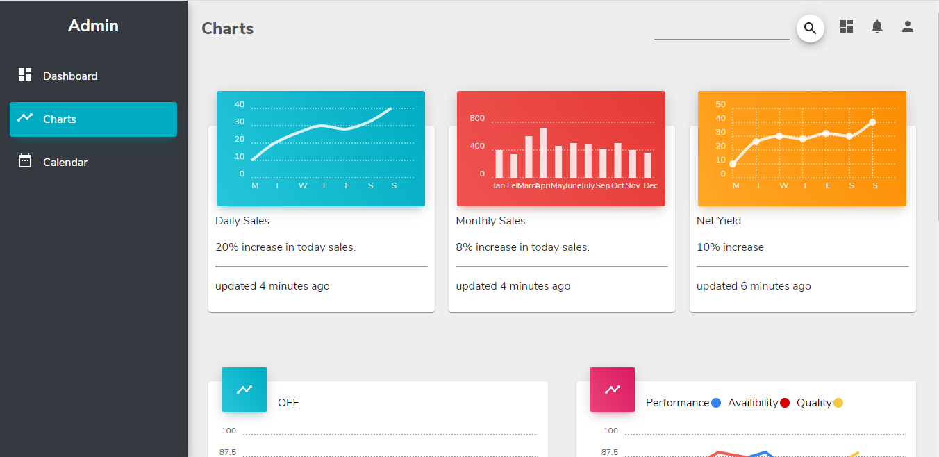The height and width of the screenshot is (457, 939).
Task: Click the Calendar icon in sidebar
Action: pos(25,160)
